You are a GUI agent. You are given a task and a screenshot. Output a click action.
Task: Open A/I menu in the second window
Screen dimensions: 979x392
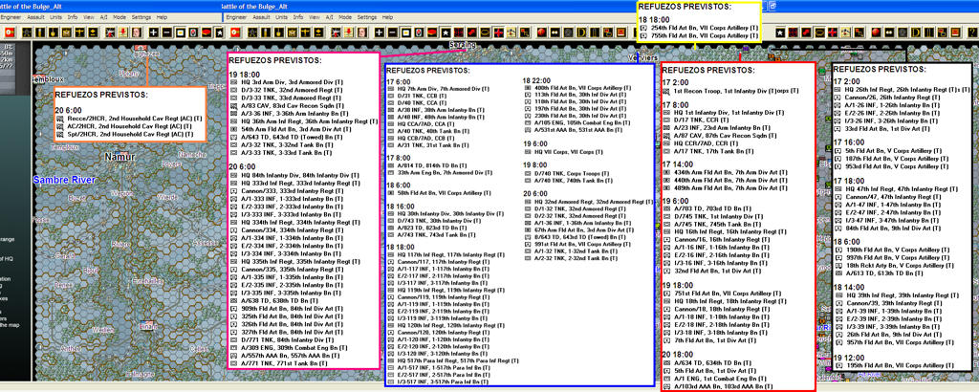tap(329, 17)
